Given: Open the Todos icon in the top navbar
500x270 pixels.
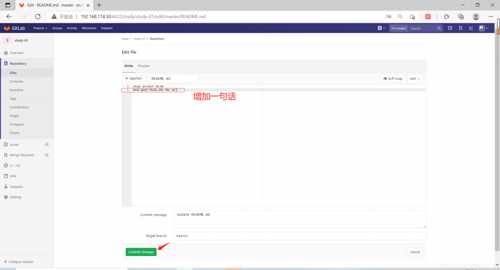Looking at the screenshot, I should coord(471,28).
